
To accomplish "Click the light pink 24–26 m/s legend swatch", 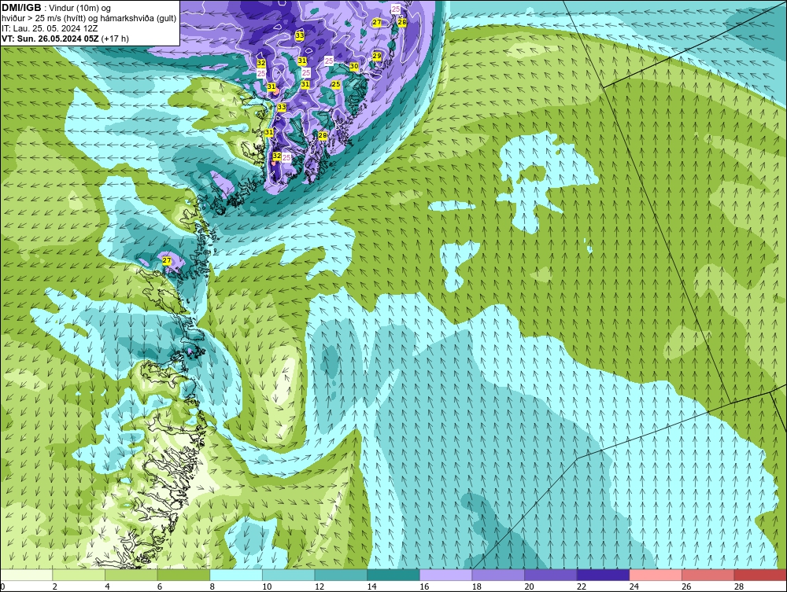I will click(x=656, y=575).
